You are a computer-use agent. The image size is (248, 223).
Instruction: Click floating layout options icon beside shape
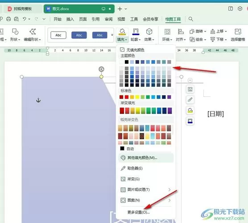(190, 89)
